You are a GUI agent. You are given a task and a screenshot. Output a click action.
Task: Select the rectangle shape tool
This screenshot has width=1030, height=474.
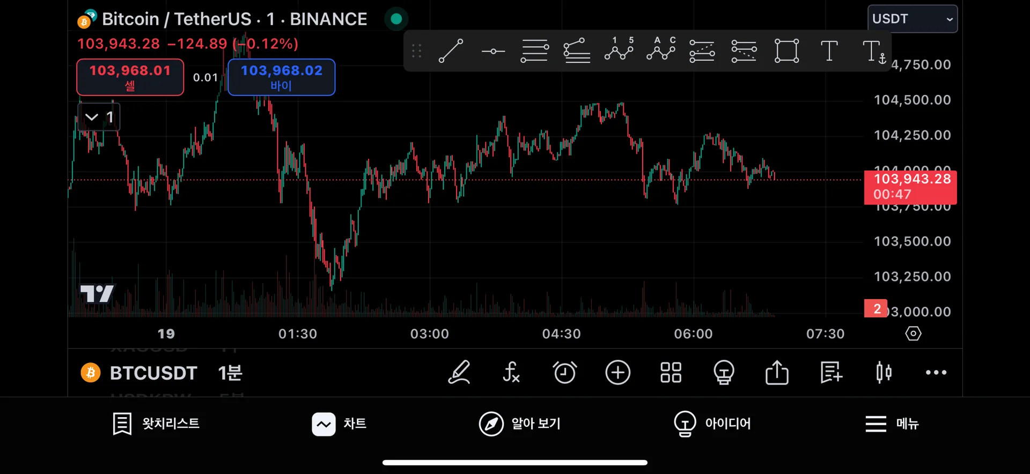(x=786, y=51)
